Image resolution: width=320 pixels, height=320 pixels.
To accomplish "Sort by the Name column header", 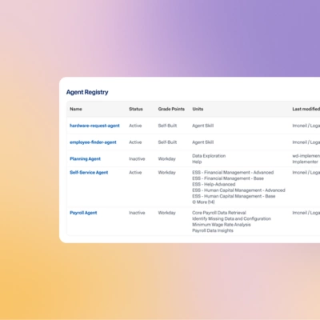I will click(76, 109).
